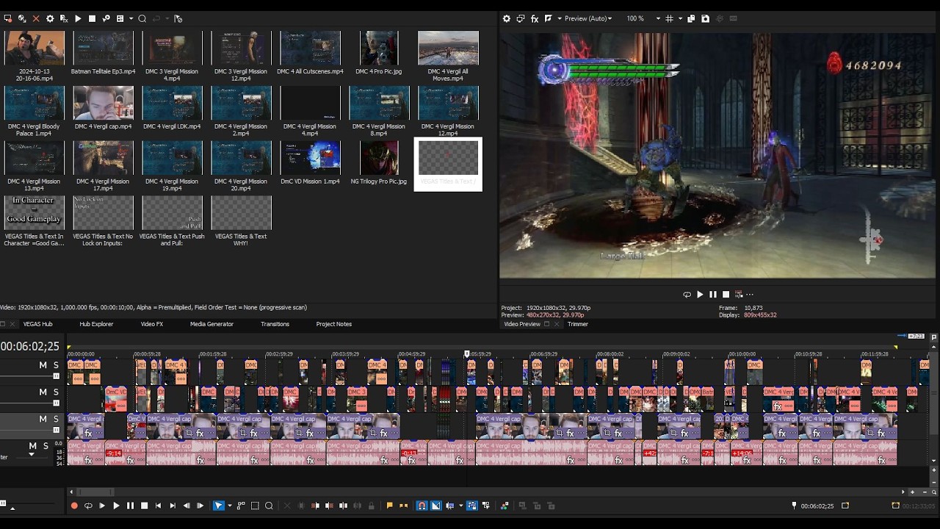Click the timeline timecode 00:06:02;25 display
Screen dimensions: 940x529
[30, 346]
